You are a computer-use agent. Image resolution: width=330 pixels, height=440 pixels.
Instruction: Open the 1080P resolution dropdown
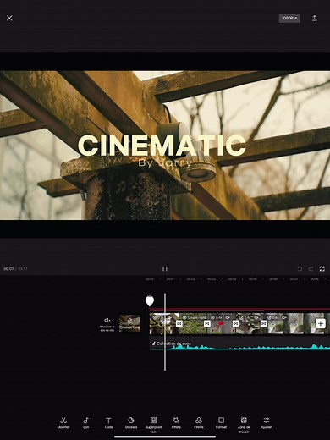pos(289,18)
